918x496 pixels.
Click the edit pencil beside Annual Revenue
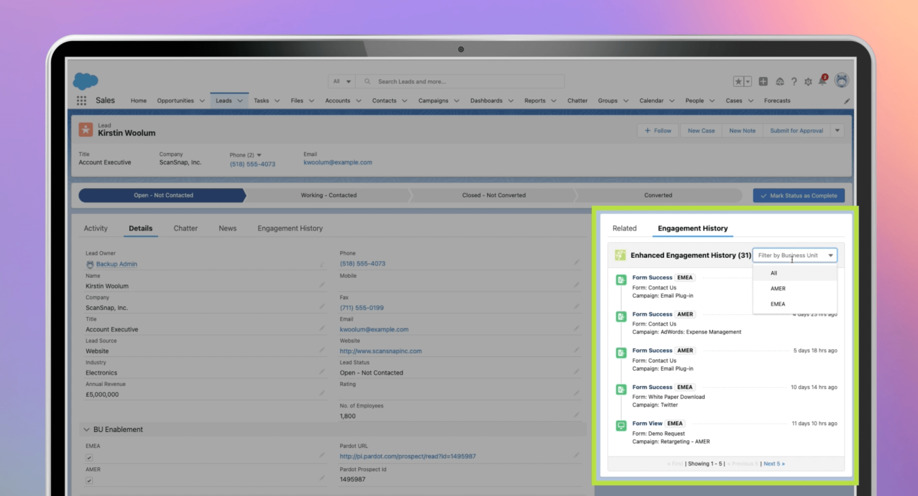(x=322, y=393)
